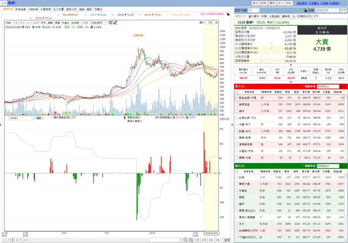This screenshot has height=243, width=348.
Task: Click the 顯示 305 bar count field
Action: click(x=211, y=23)
